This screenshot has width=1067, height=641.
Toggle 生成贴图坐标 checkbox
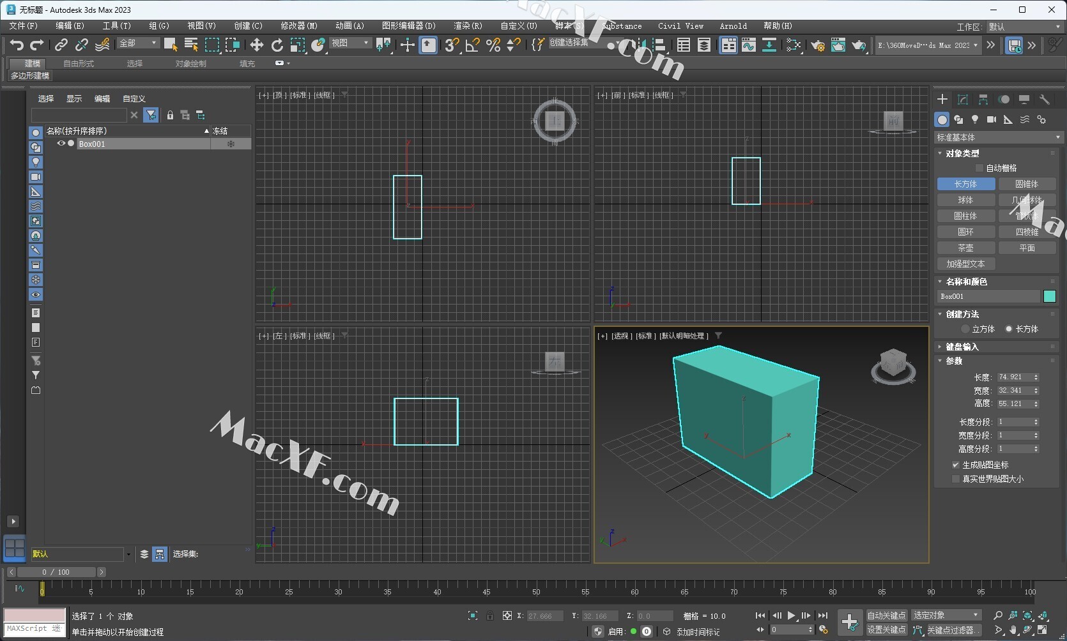pos(956,465)
